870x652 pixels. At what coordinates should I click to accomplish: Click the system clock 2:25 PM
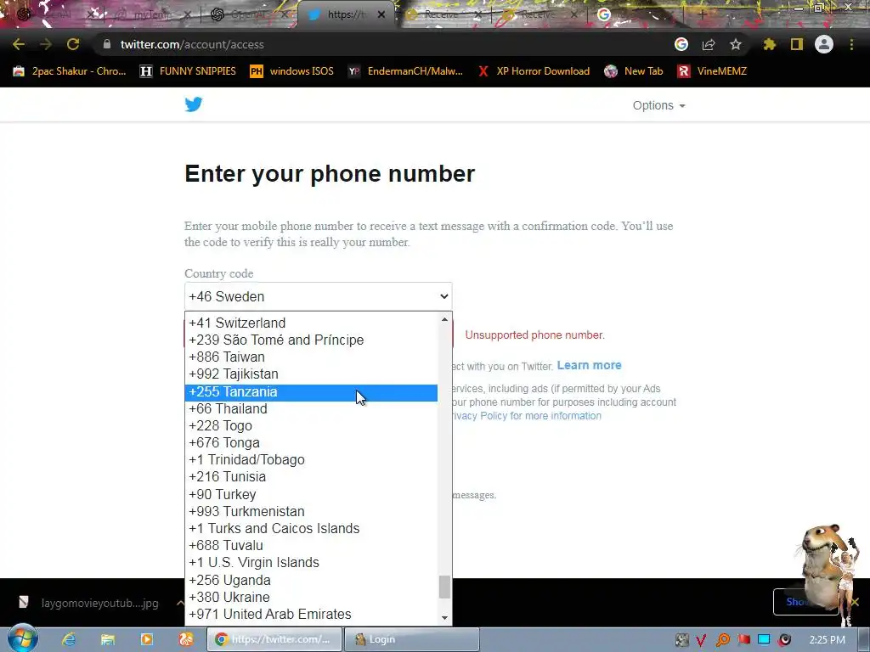tap(828, 640)
